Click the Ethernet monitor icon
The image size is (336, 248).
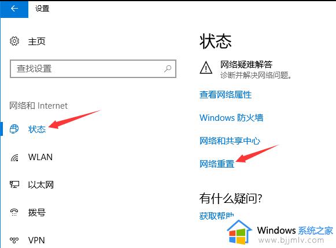tap(14, 184)
